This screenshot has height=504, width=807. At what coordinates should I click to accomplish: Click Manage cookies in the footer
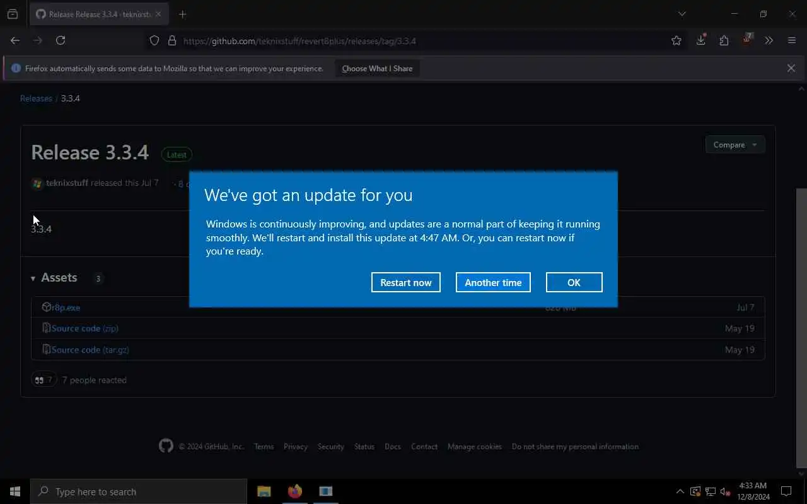point(475,447)
